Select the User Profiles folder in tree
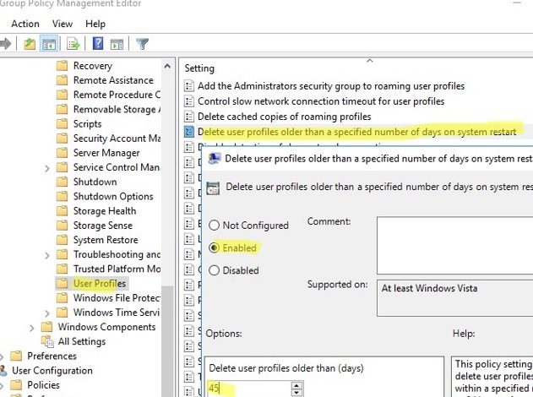Image resolution: width=533 pixels, height=397 pixels. coord(99,284)
